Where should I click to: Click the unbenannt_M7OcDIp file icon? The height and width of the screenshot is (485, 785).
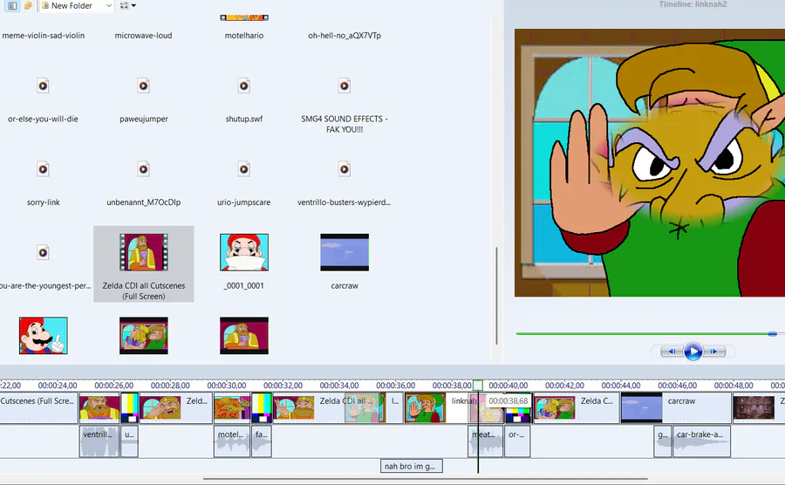144,169
